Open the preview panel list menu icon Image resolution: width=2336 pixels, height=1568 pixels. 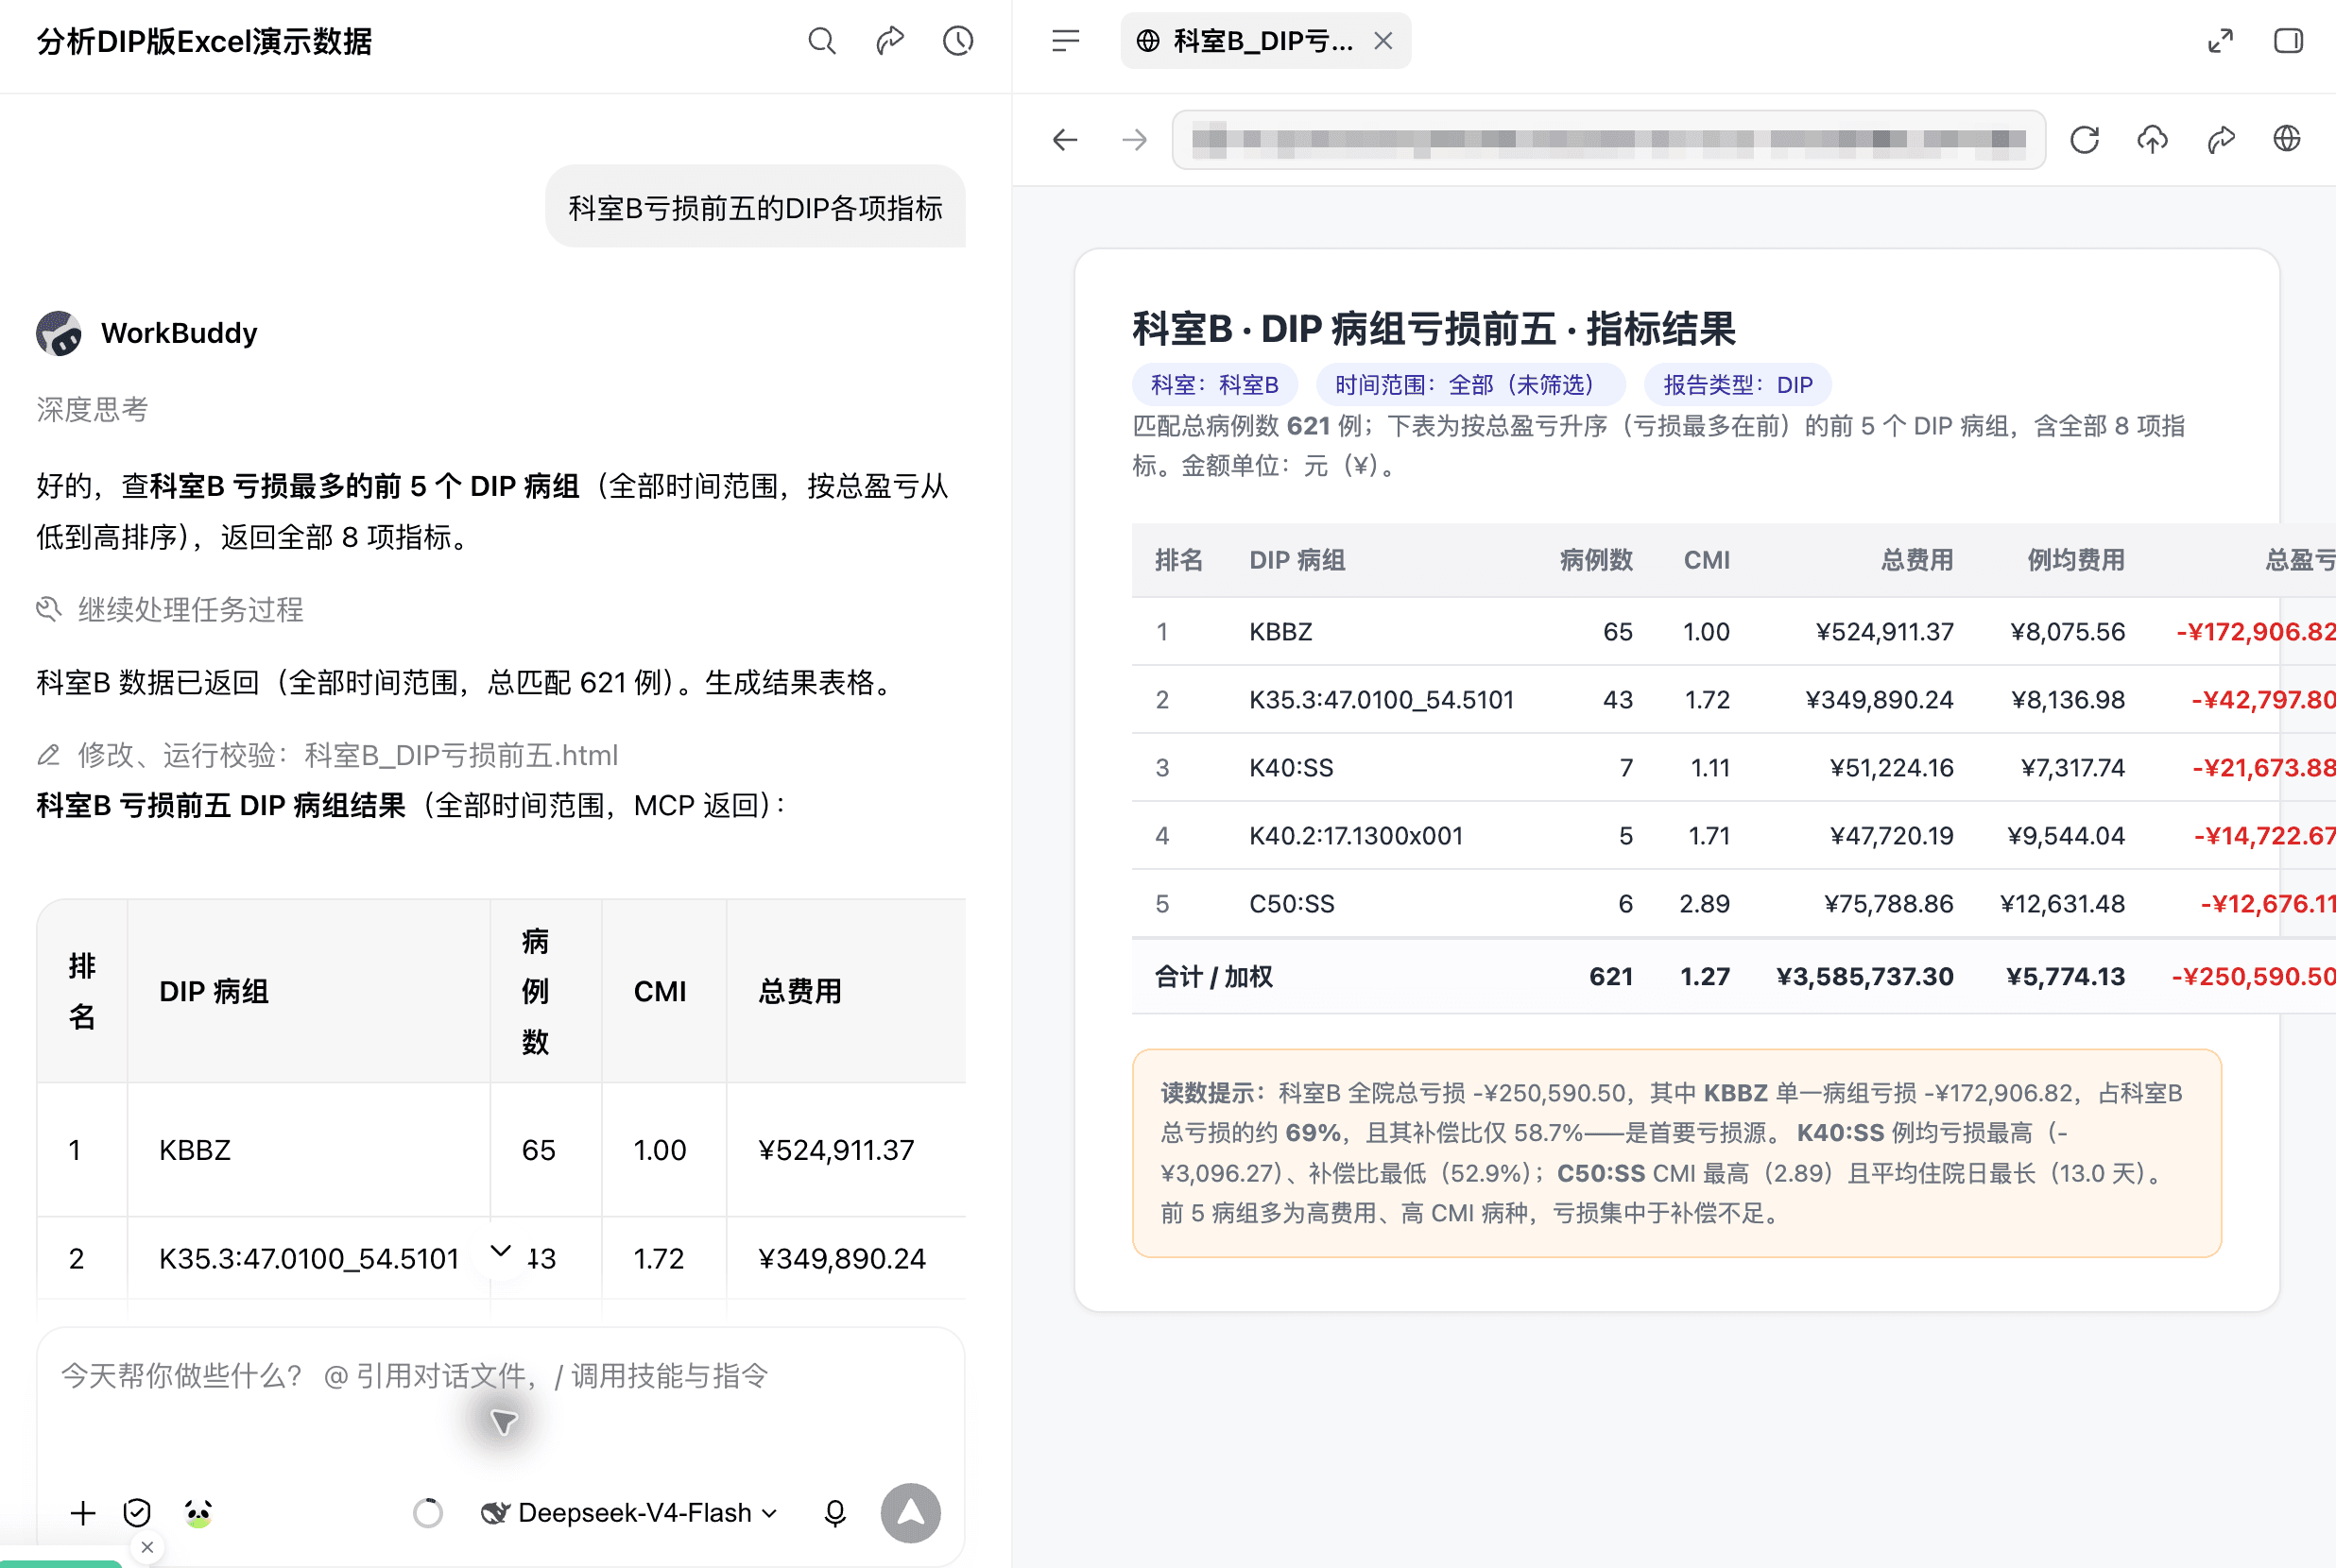pos(1065,41)
